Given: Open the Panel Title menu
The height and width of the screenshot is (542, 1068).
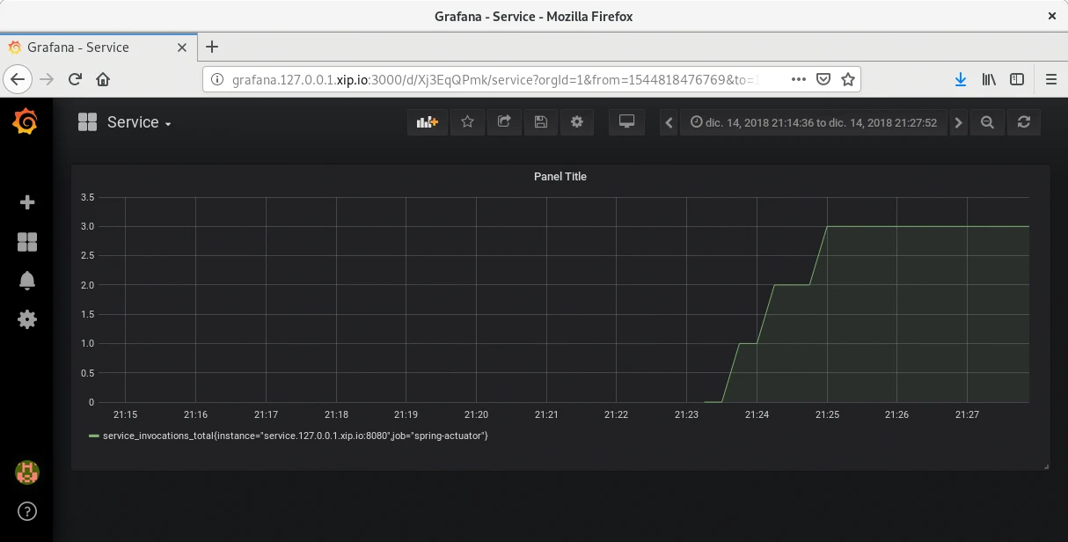Looking at the screenshot, I should tap(560, 177).
